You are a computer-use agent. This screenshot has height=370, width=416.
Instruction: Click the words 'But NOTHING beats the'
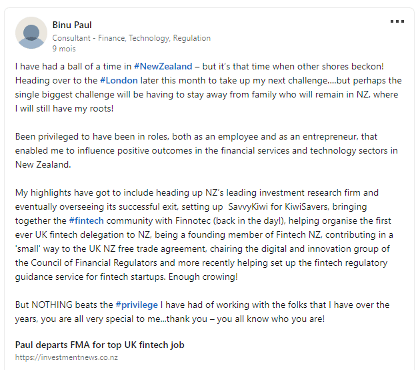(64, 305)
